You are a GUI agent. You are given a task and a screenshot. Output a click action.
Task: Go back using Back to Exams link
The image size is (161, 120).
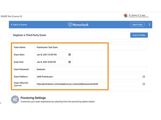click(19, 25)
